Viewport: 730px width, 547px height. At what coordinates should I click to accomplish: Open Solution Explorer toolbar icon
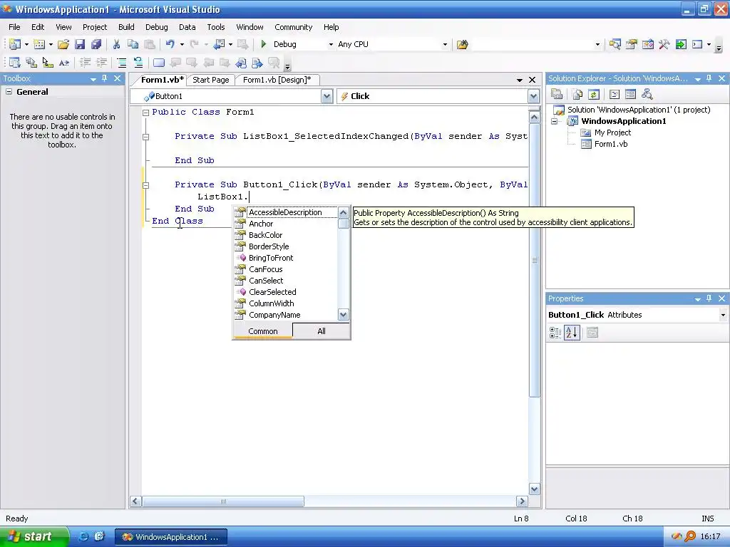(x=615, y=44)
